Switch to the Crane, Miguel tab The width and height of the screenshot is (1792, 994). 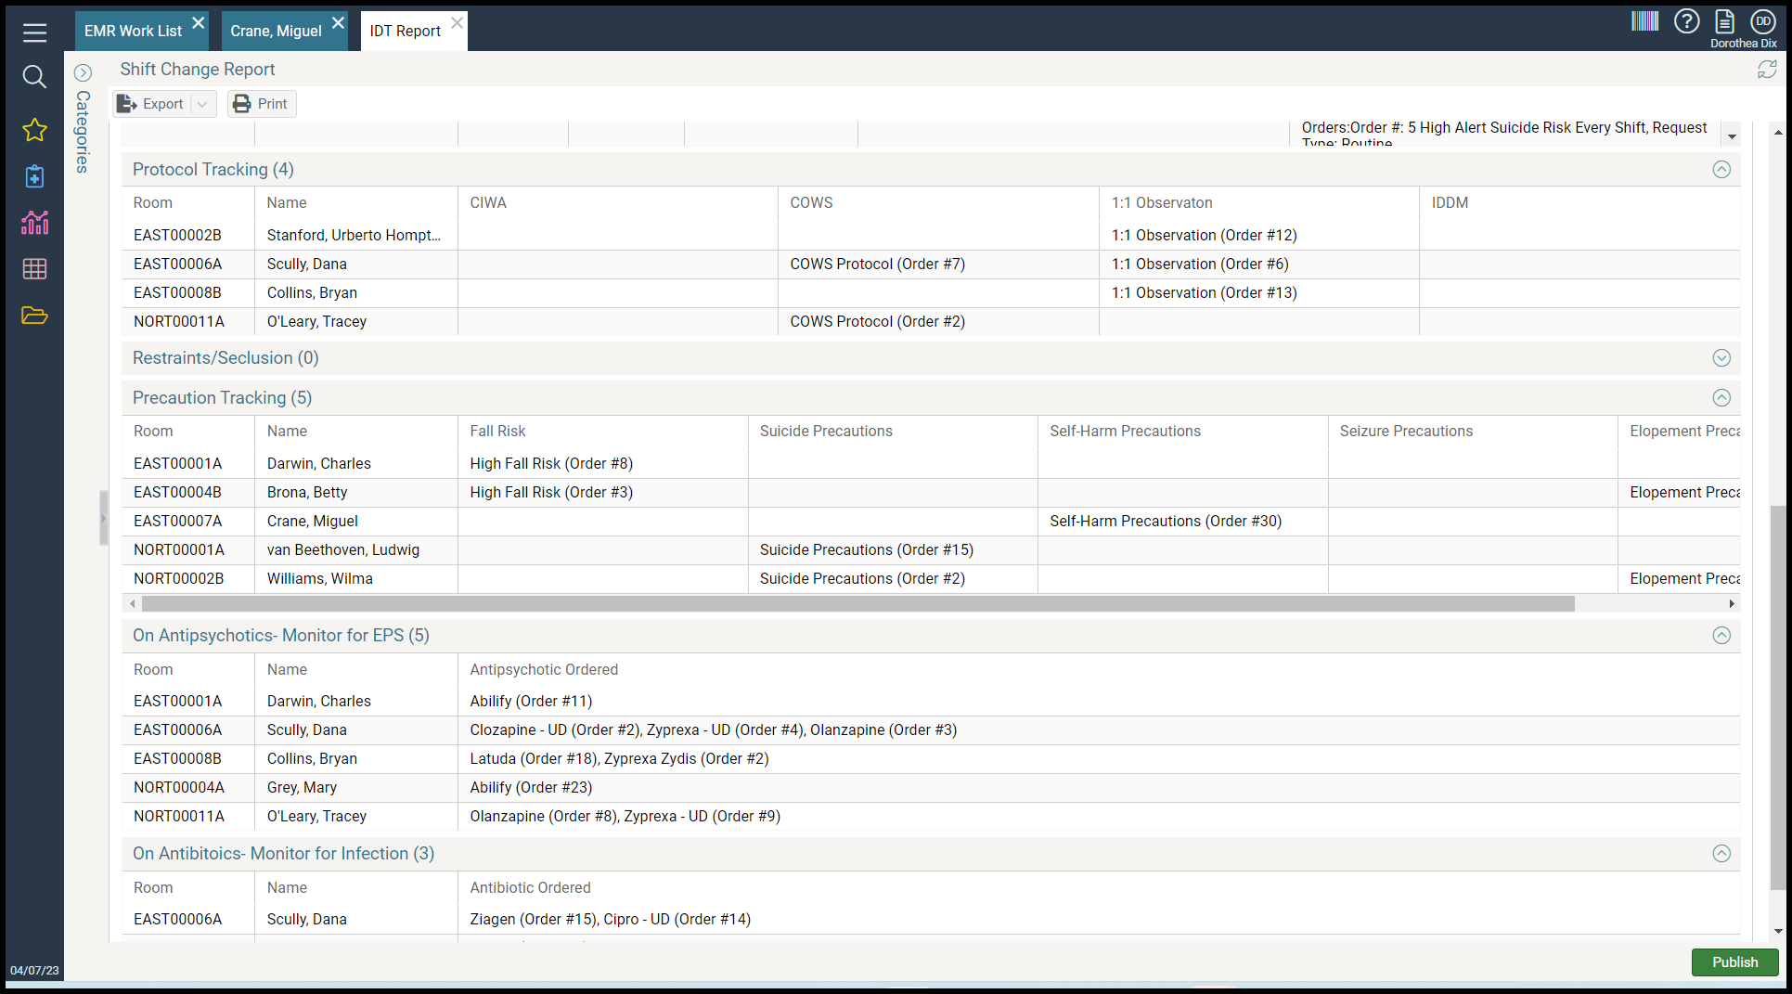point(276,31)
